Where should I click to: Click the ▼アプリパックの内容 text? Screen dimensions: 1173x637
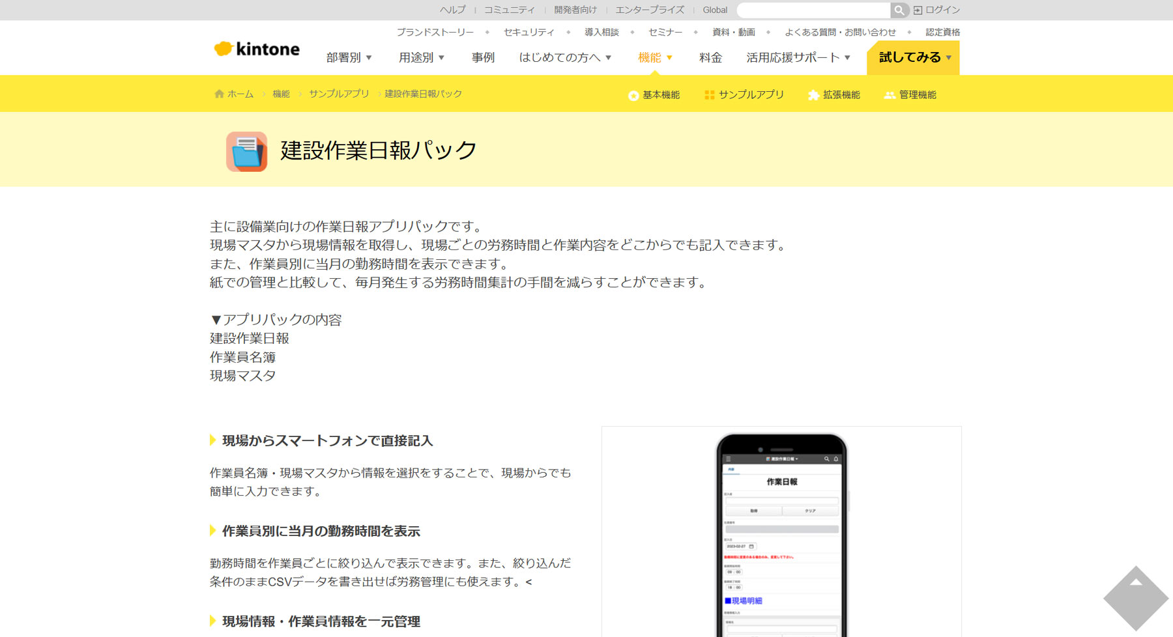click(x=276, y=320)
